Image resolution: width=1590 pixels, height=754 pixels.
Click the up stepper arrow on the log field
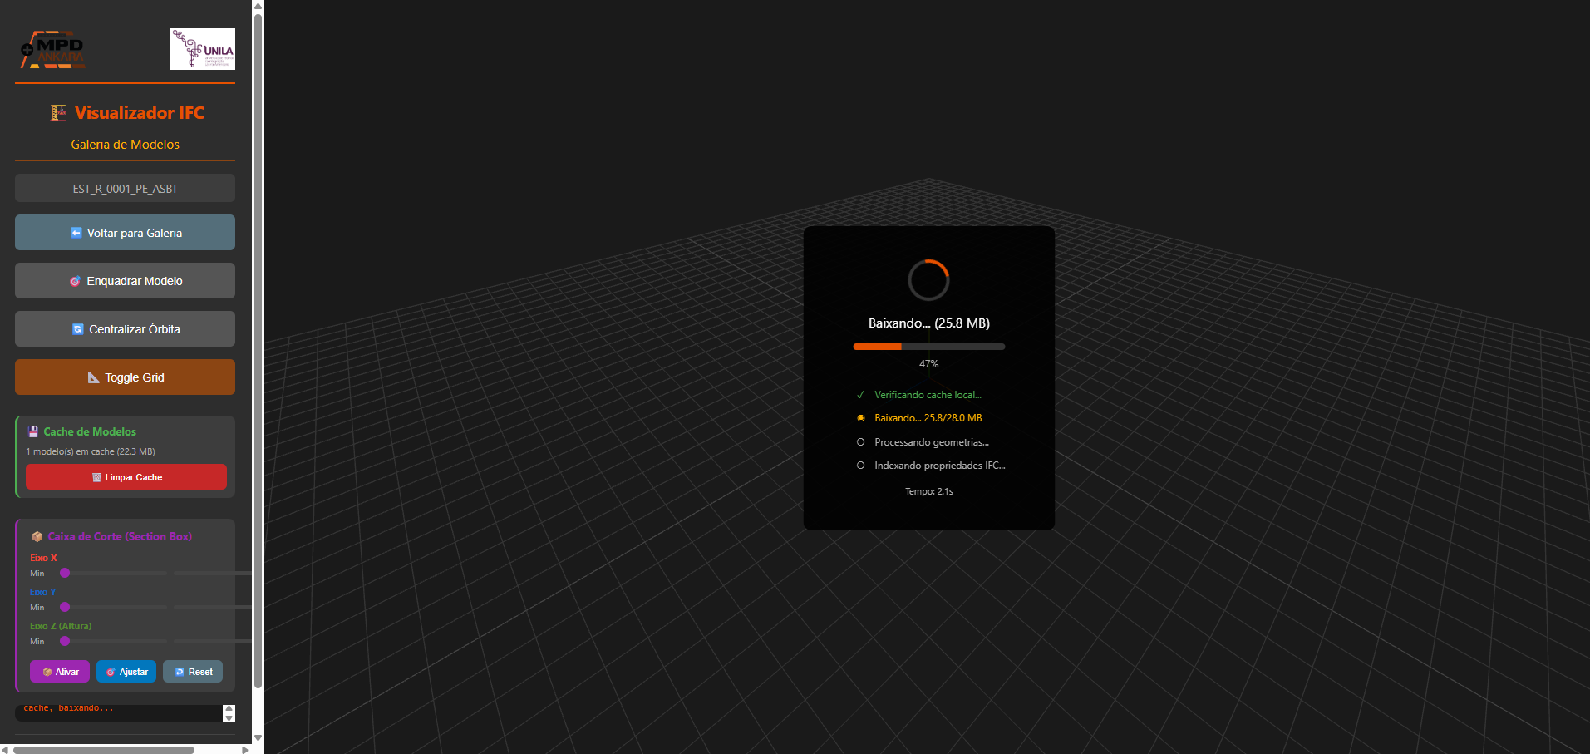click(229, 709)
